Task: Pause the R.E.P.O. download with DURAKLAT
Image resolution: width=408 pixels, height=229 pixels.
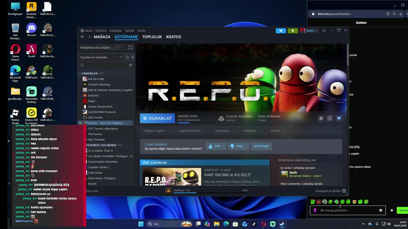Action: 157,118
